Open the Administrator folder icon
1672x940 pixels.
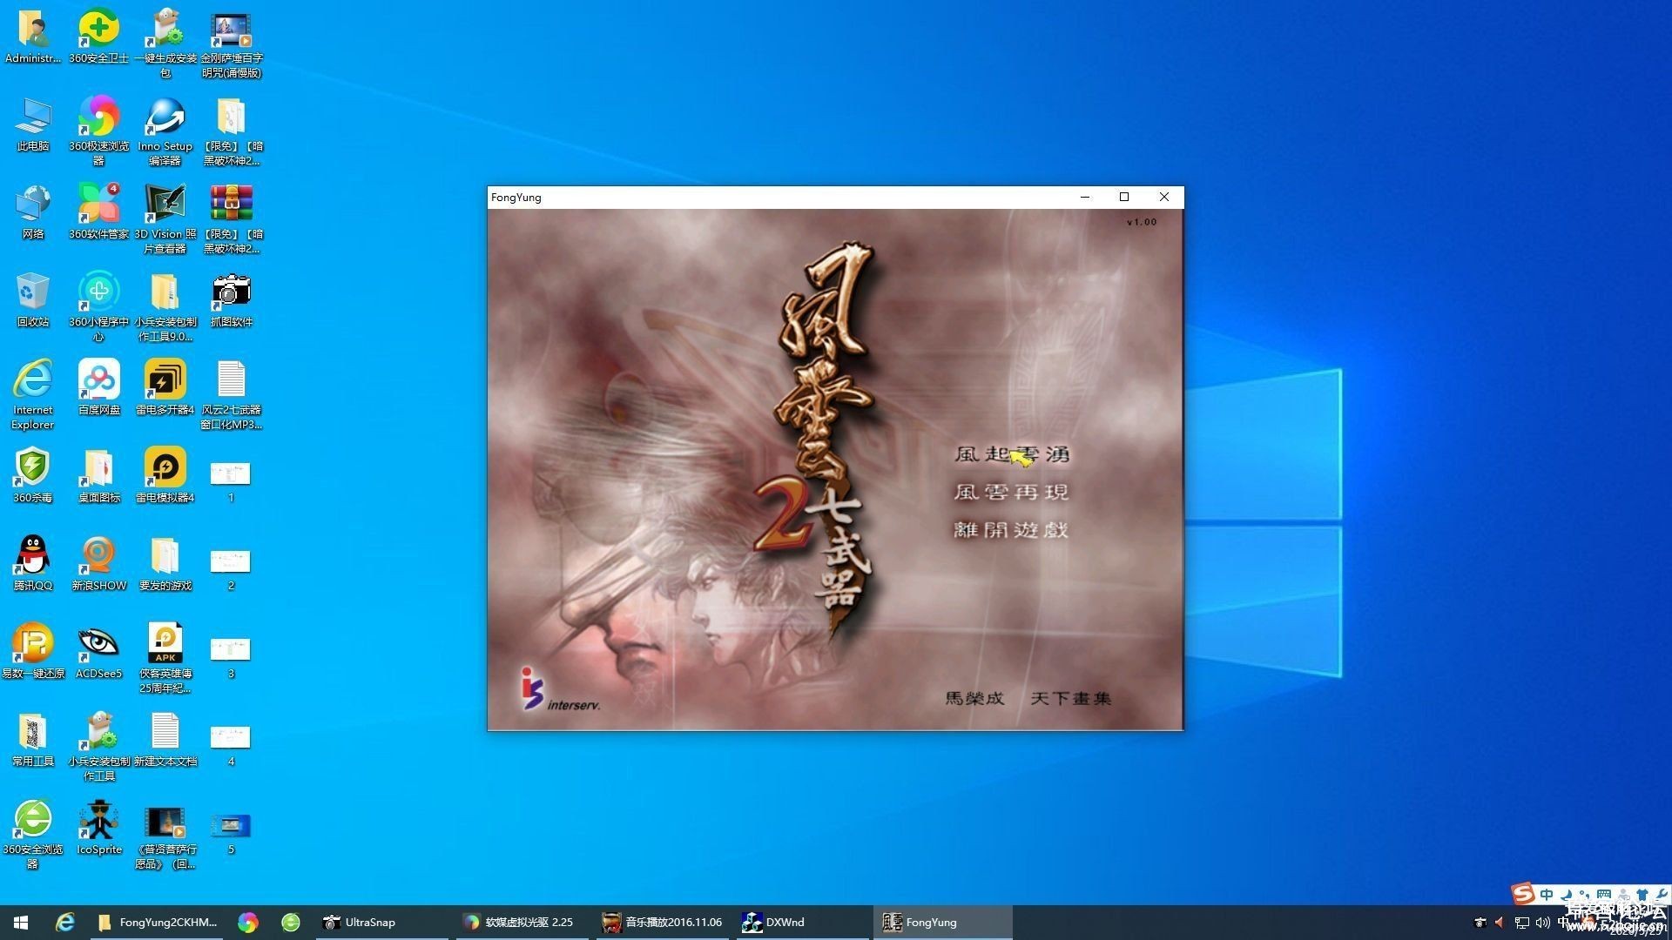(33, 37)
